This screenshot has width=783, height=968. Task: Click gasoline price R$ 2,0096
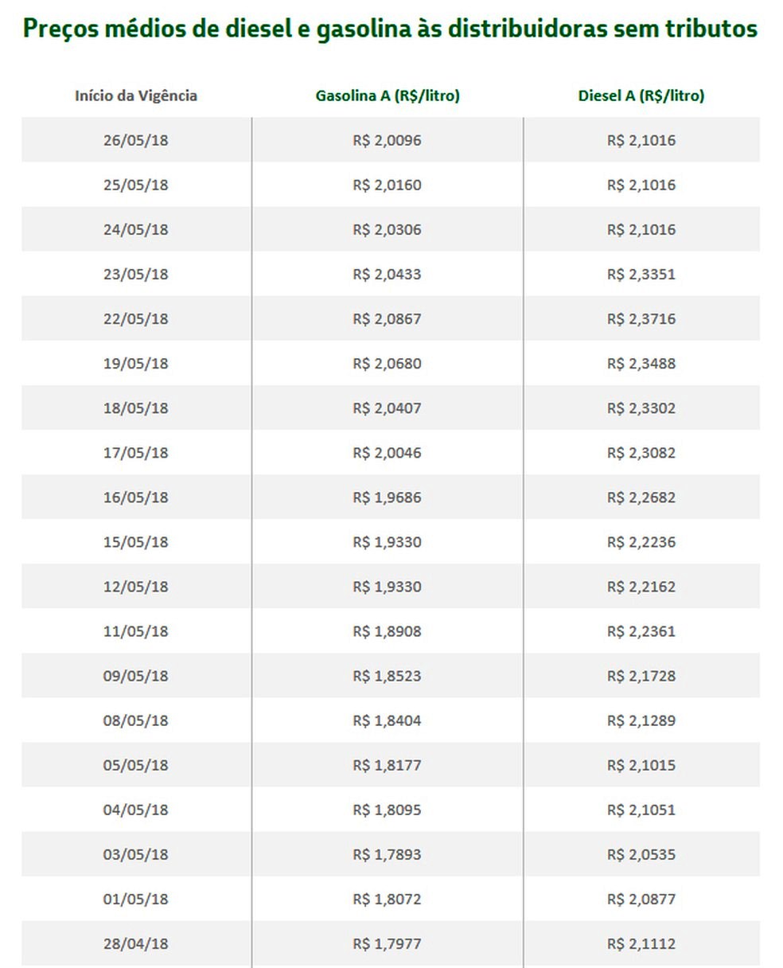(388, 140)
